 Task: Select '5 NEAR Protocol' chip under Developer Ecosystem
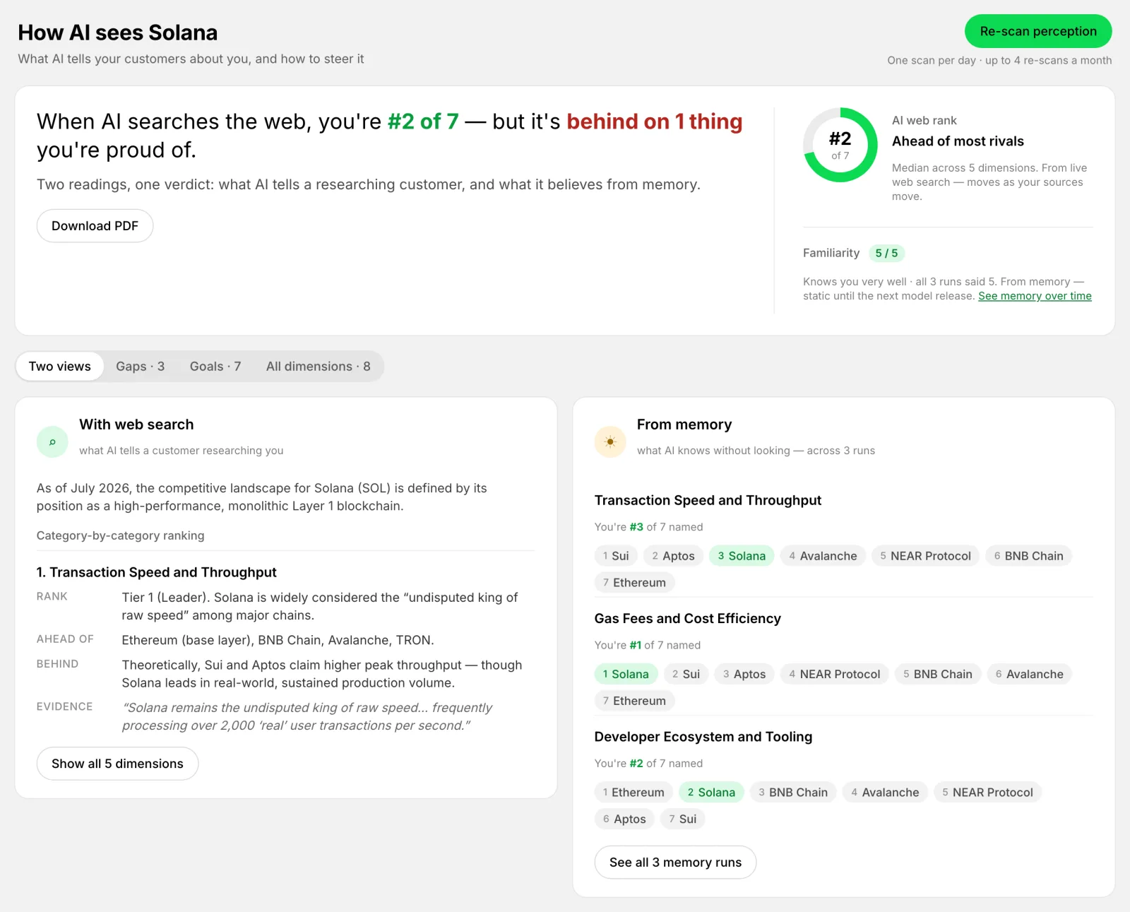coord(987,793)
